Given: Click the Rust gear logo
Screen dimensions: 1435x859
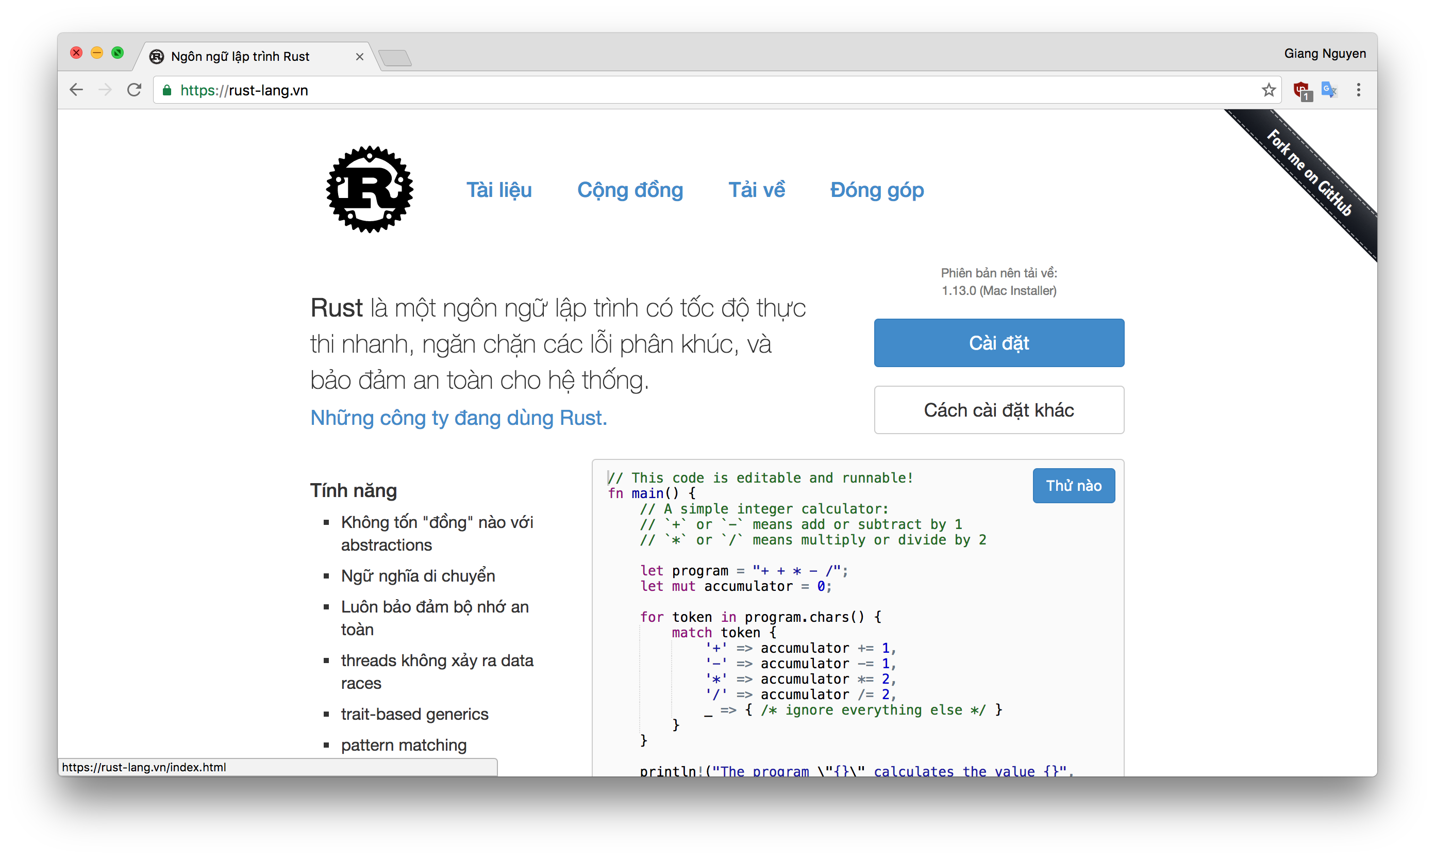Looking at the screenshot, I should tap(370, 189).
